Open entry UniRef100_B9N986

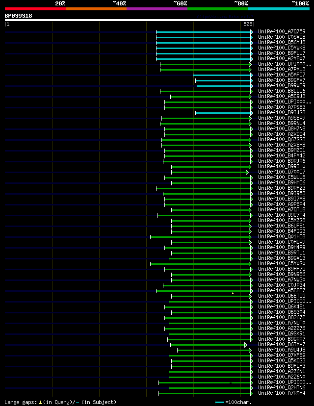pyautogui.click(x=282, y=274)
